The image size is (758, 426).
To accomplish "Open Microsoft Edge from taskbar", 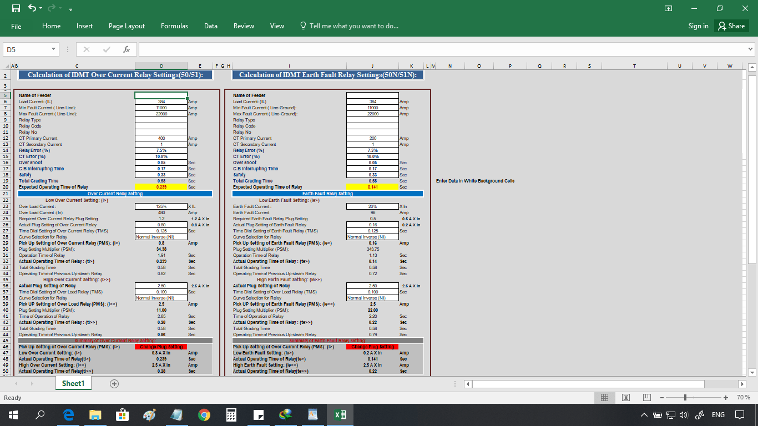I will (68, 415).
